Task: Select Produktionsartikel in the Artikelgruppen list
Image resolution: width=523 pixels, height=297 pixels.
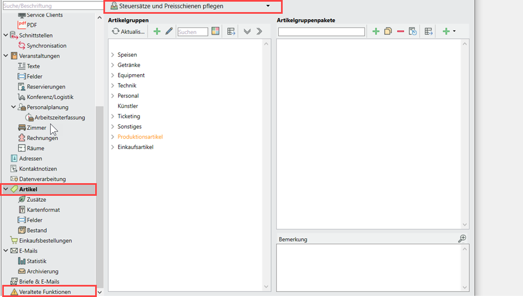Action: [140, 137]
